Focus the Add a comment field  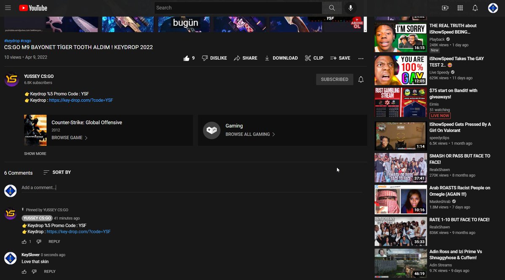(192, 188)
